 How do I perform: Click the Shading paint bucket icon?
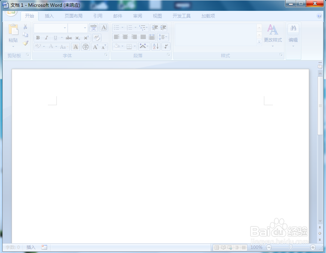117,46
